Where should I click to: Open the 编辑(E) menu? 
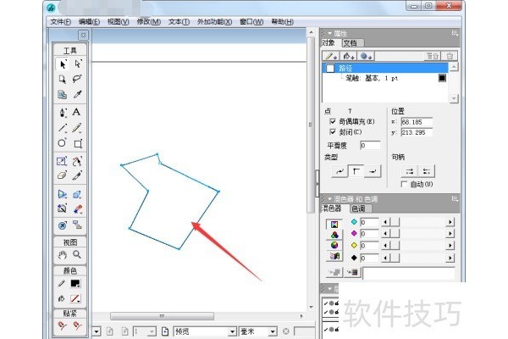(89, 22)
